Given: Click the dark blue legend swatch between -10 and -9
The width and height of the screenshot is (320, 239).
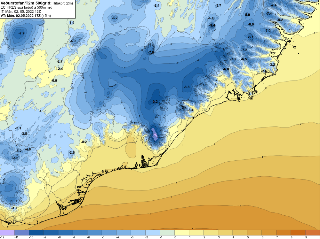Looking at the screenshot, I should coord(36,233).
